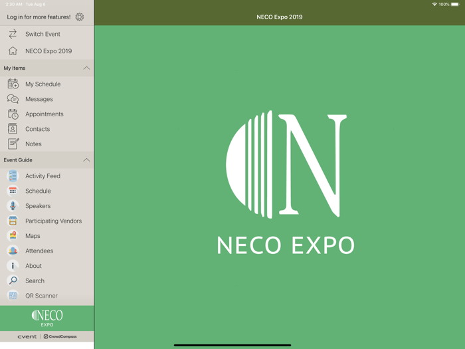Click the 'Speakers' label
This screenshot has width=465, height=349.
[x=38, y=206]
